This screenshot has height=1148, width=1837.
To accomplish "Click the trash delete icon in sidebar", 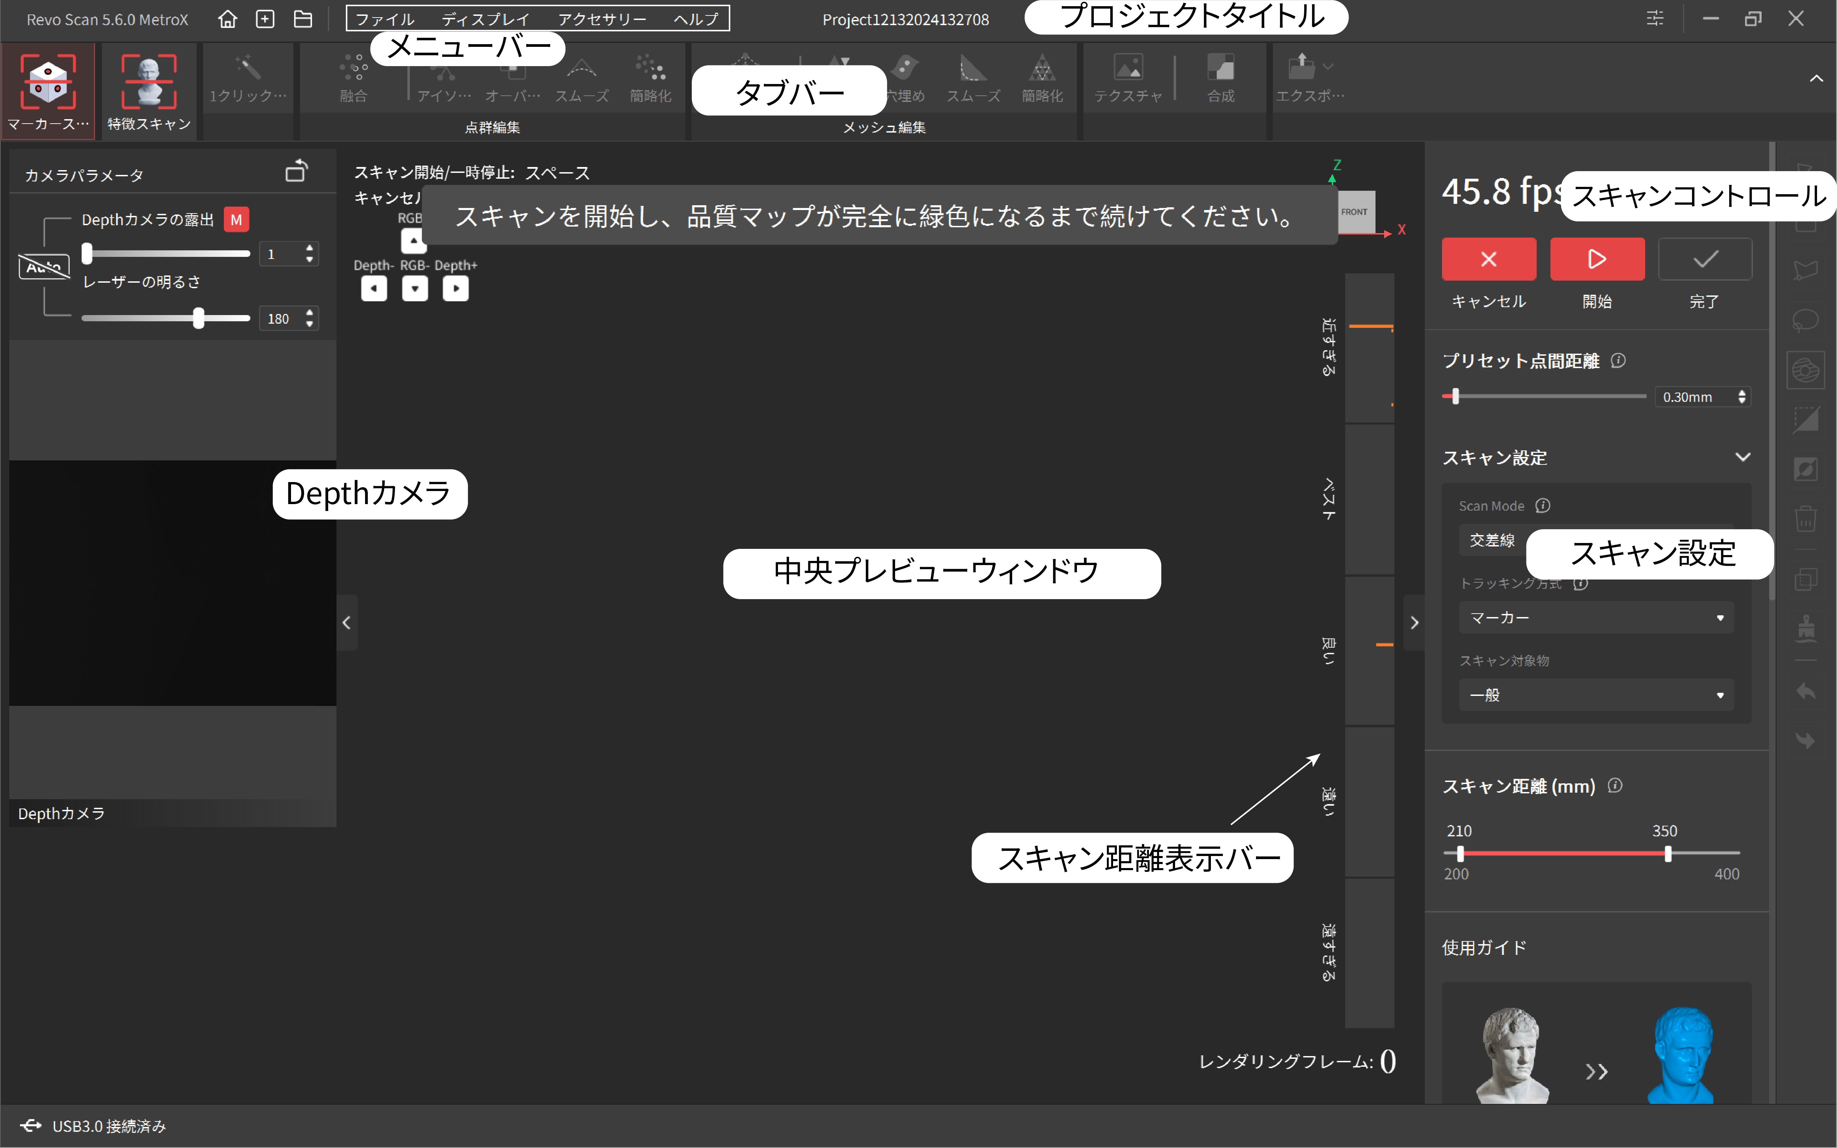I will coord(1805,519).
